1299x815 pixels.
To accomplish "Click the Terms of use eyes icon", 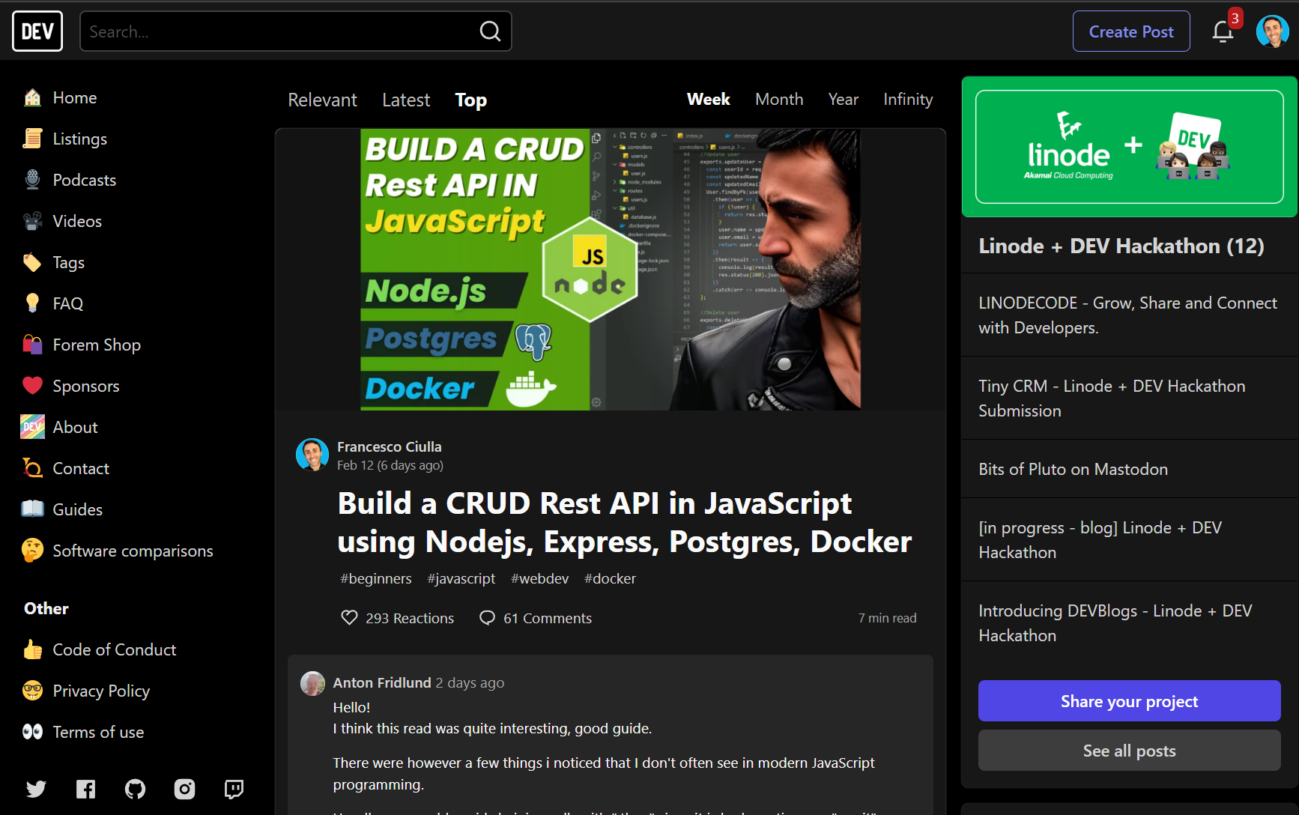I will click(32, 732).
